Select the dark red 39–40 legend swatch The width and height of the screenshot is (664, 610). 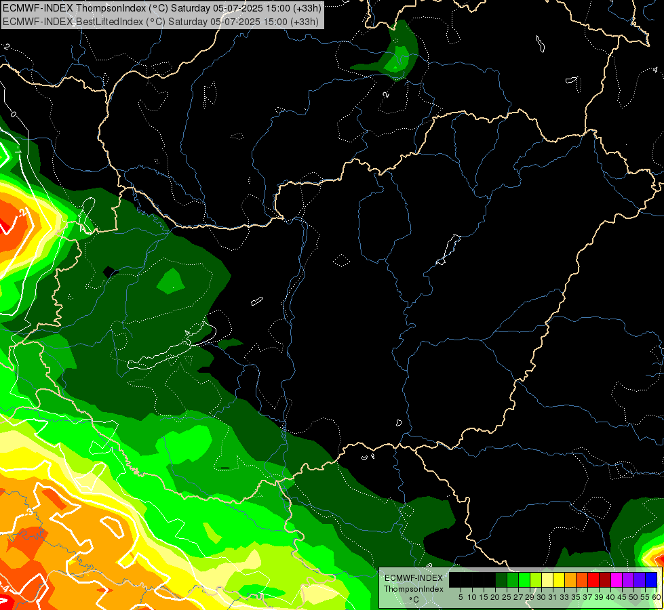point(605,579)
